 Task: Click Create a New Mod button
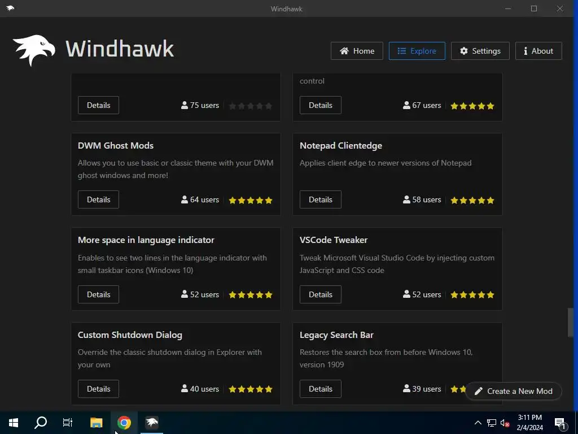coord(514,391)
